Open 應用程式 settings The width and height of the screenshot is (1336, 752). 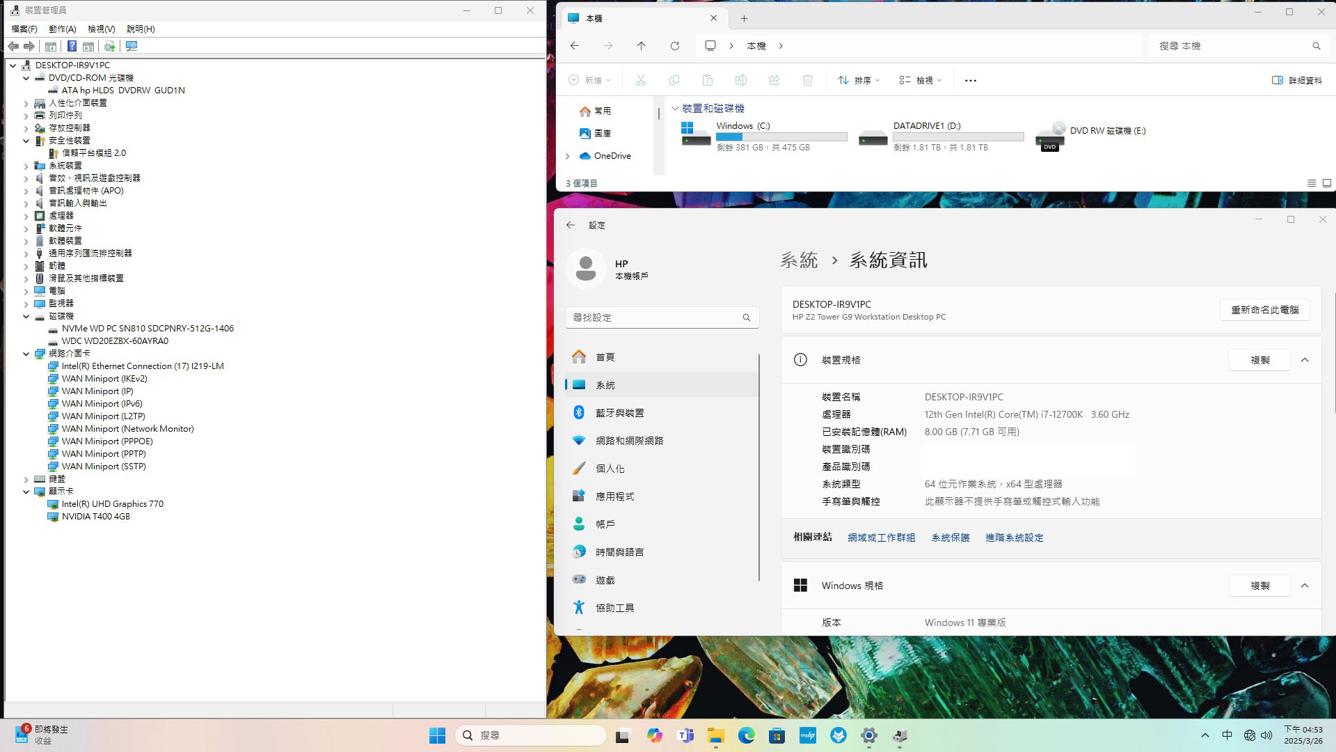point(662,496)
